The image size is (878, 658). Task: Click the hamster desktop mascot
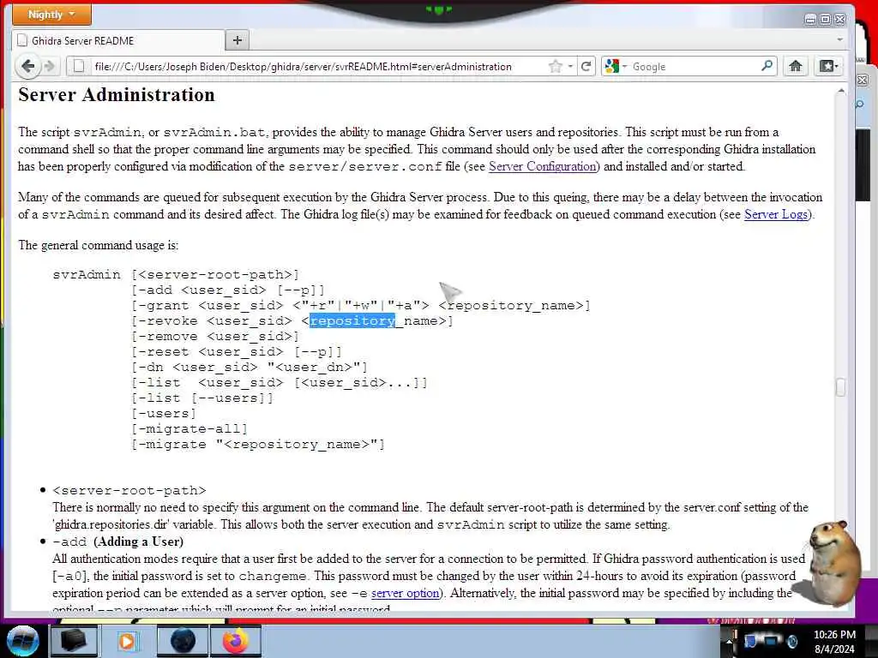point(832,564)
